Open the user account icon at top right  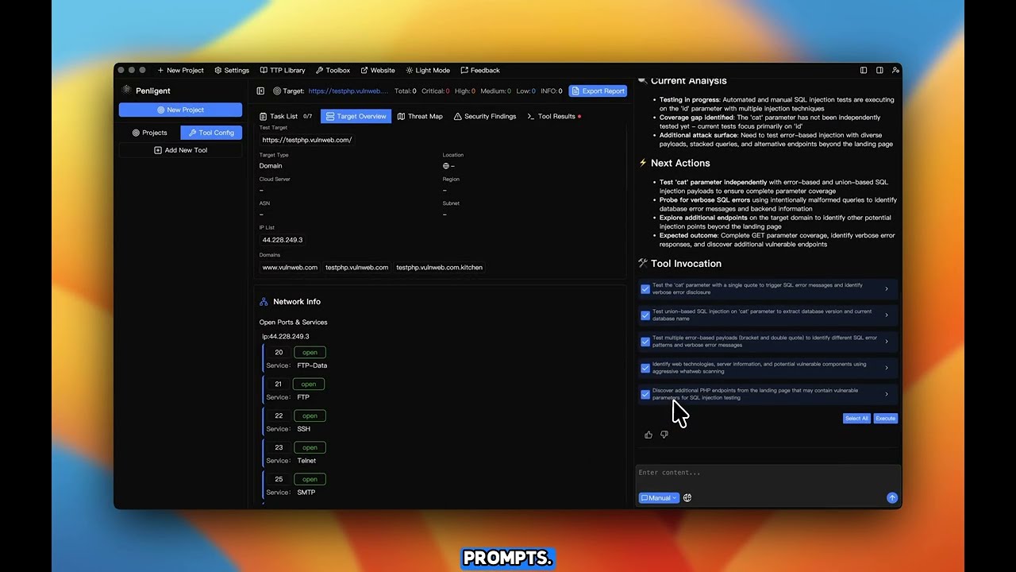tap(895, 70)
